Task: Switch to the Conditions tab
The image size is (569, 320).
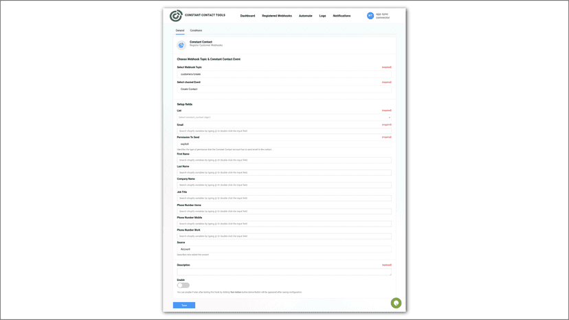Action: 196,30
